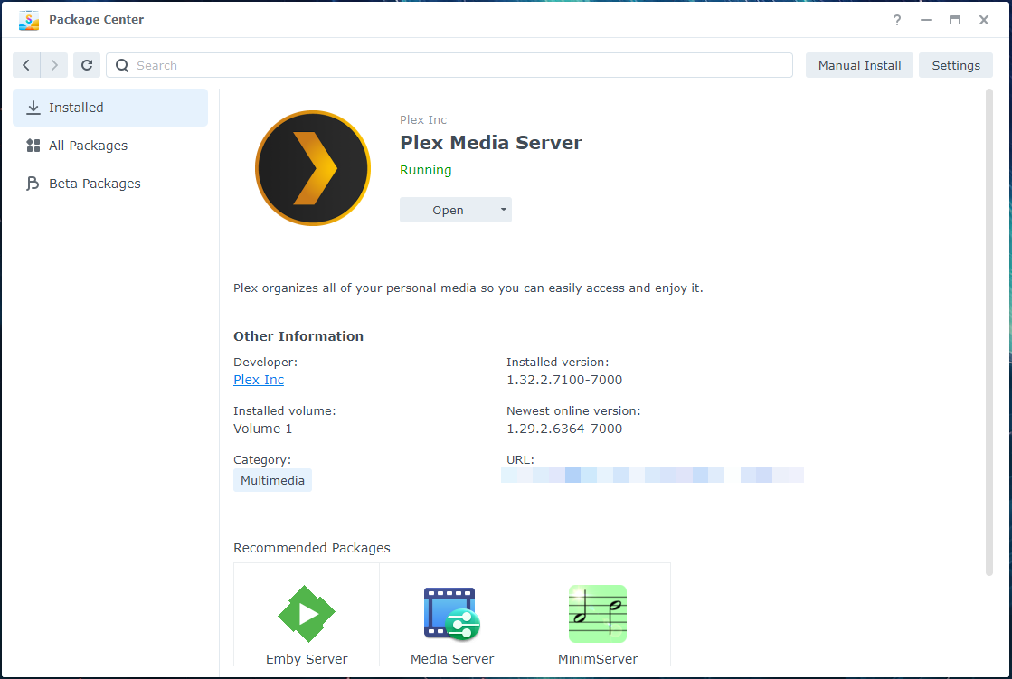Click the back navigation arrow

coord(26,65)
